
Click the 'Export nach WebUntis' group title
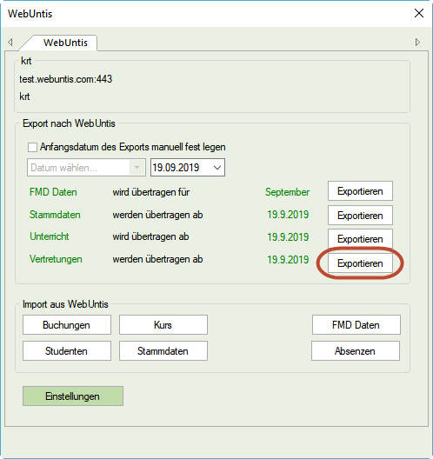(x=69, y=123)
